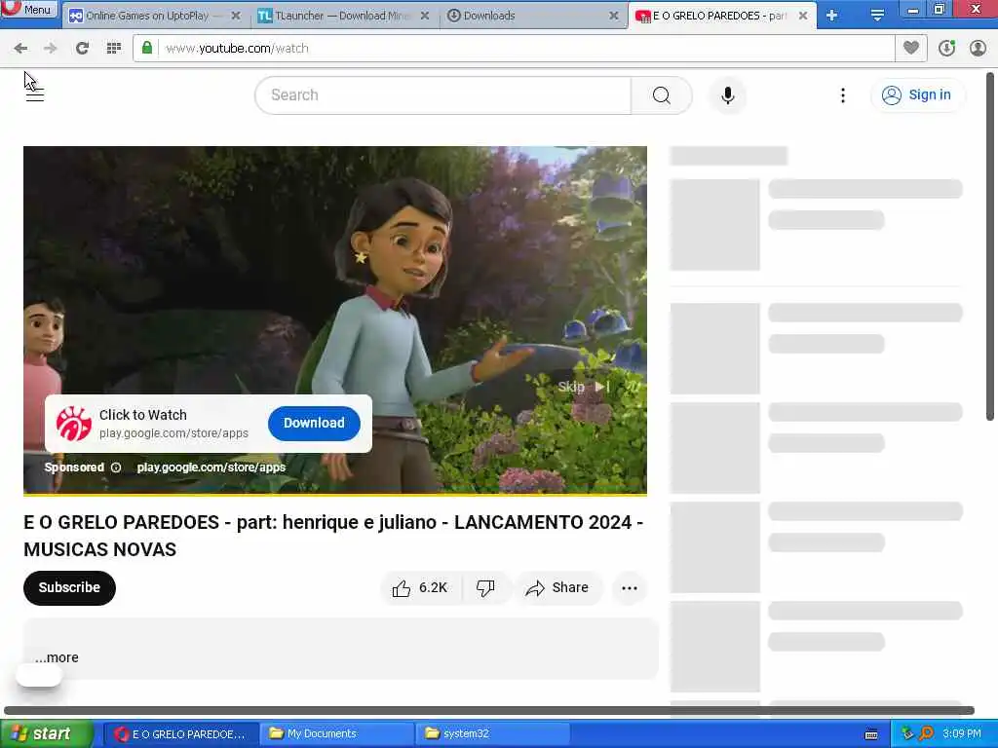Open the Sponsored info icon

[x=116, y=467]
